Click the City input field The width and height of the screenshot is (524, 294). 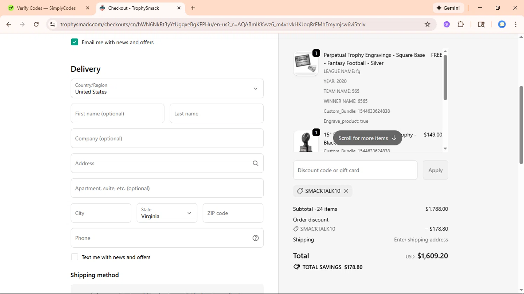coord(101,213)
